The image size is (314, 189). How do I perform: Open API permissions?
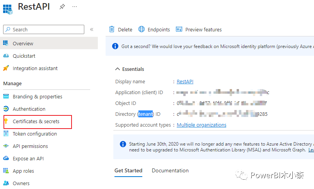30,146
